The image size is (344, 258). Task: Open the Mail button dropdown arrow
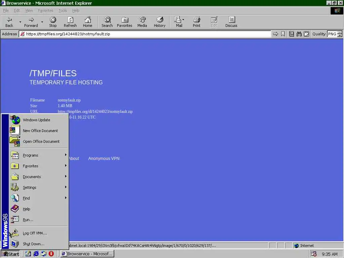point(183,20)
